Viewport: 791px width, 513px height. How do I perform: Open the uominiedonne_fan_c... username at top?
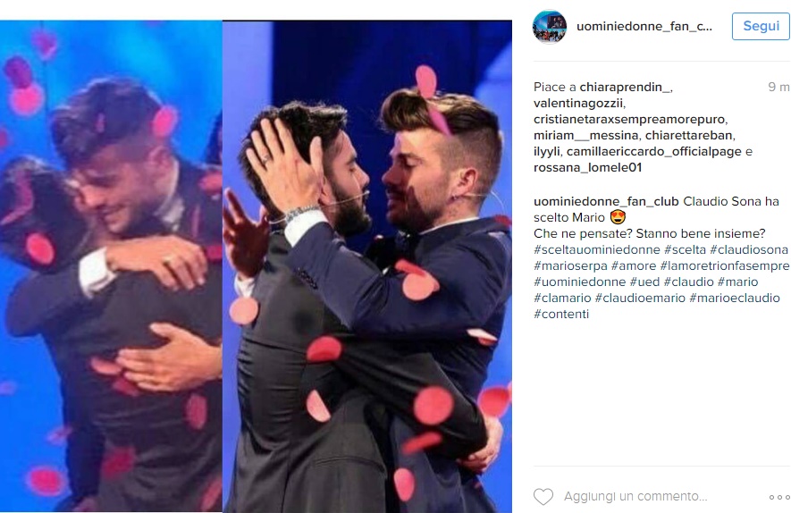point(644,26)
